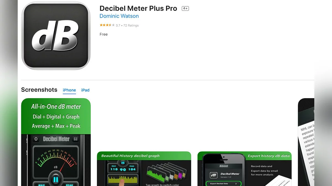Click the Export Decibel Data button
The width and height of the screenshot is (332, 186).
[224, 184]
